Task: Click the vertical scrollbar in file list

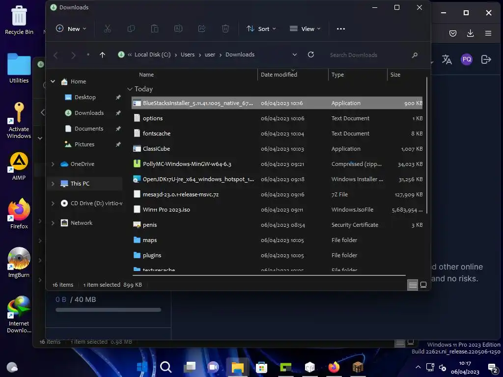Action: click(426, 145)
